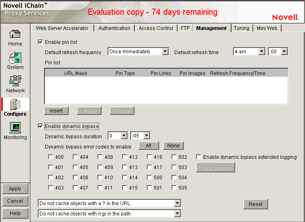Open the System section icon

(15, 57)
